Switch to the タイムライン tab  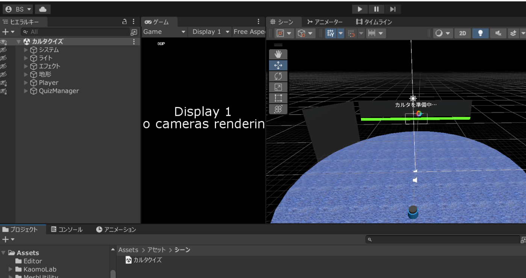coord(374,22)
